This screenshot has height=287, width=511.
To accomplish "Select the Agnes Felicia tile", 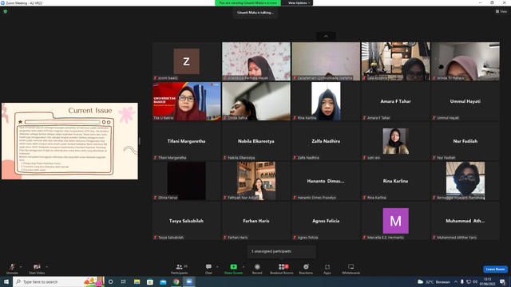I will [x=326, y=221].
